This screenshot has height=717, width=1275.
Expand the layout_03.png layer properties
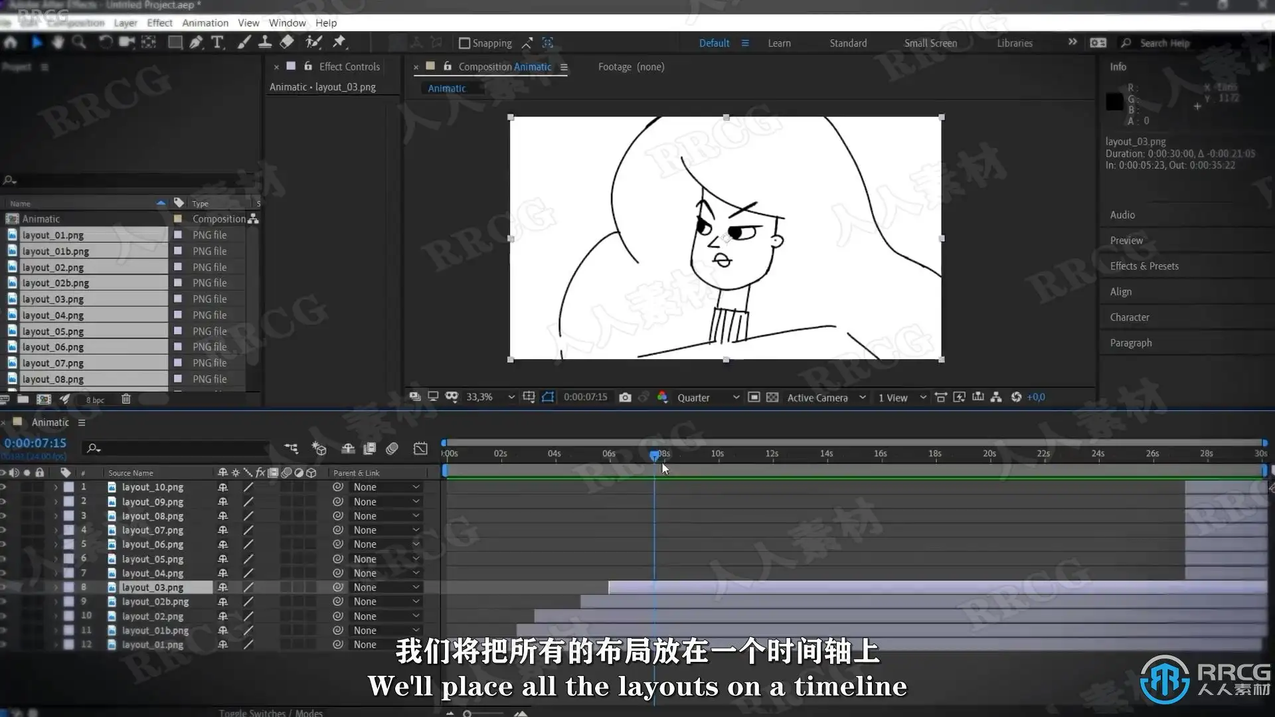tap(56, 588)
